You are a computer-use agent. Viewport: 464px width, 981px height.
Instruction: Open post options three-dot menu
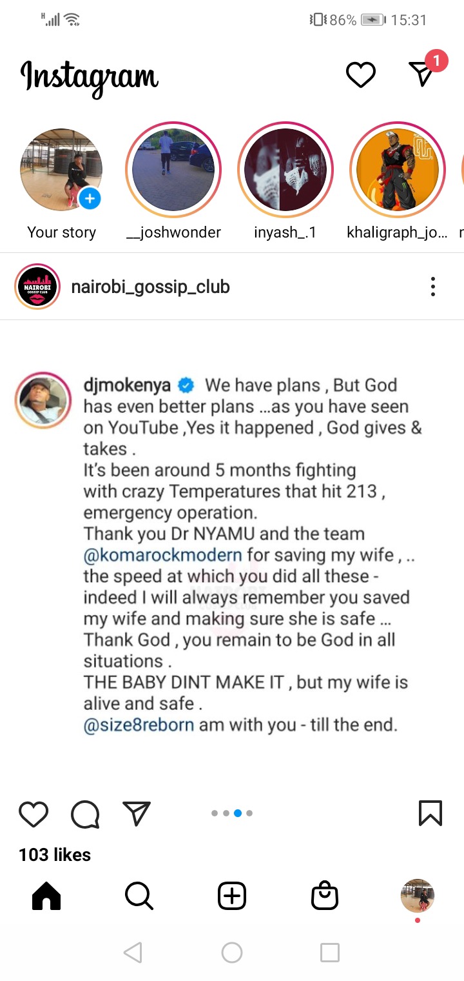click(433, 287)
